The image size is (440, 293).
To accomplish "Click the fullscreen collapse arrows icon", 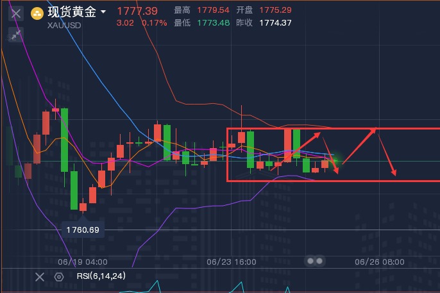I will click(16, 35).
